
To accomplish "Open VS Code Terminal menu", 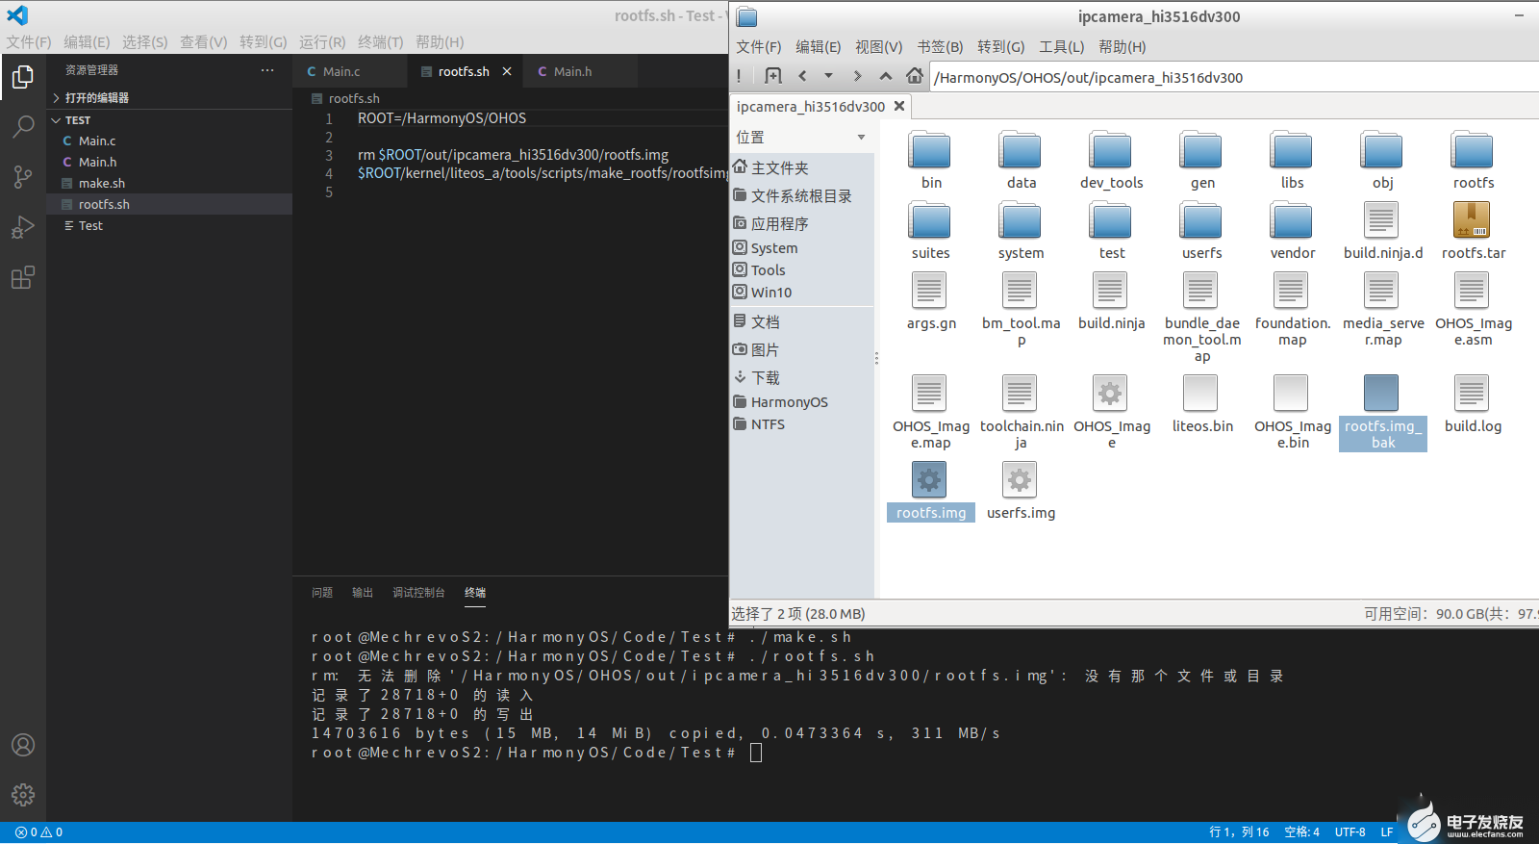I will coord(380,41).
